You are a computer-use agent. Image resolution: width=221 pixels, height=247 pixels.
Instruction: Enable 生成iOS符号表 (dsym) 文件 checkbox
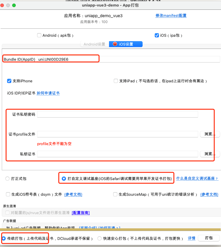tap(8, 194)
